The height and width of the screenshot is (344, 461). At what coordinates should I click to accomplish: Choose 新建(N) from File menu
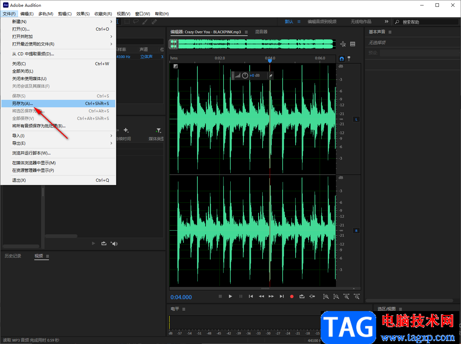(58, 22)
